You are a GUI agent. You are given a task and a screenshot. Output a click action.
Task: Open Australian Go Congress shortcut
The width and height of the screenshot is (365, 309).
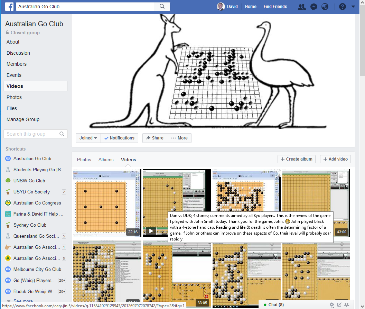pyautogui.click(x=37, y=203)
